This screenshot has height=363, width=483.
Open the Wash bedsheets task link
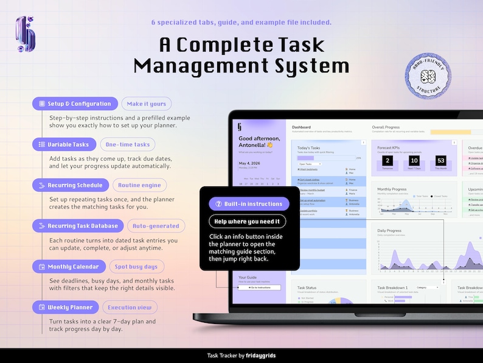pos(307,169)
